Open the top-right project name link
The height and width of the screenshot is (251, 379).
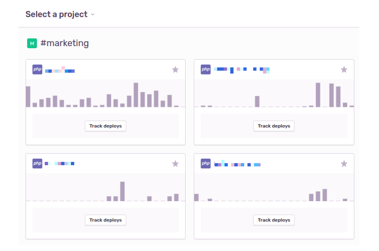(242, 70)
